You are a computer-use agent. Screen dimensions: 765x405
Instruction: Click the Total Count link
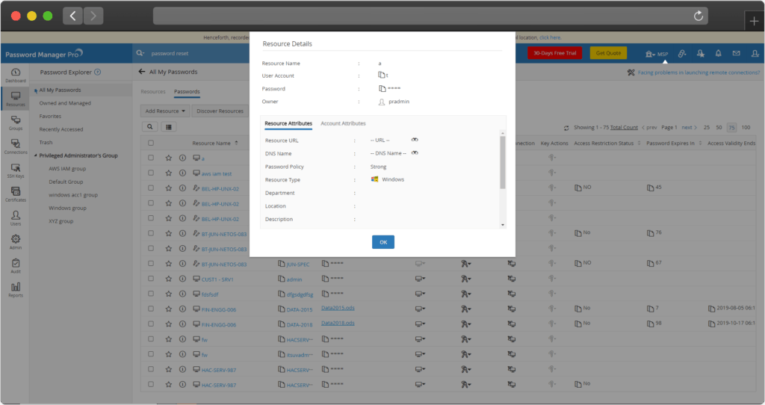(624, 127)
